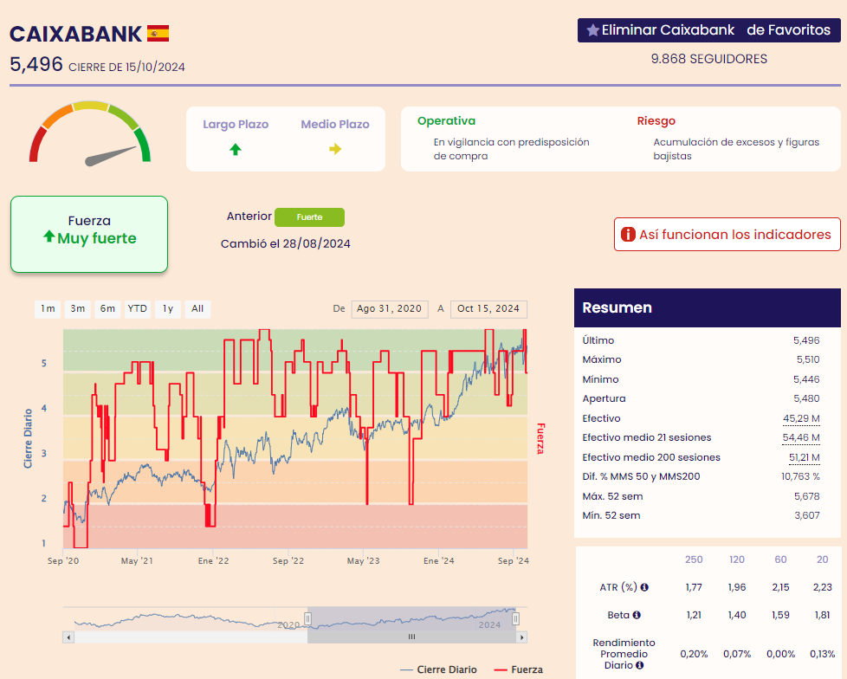Select the 6m chart range

tap(107, 309)
